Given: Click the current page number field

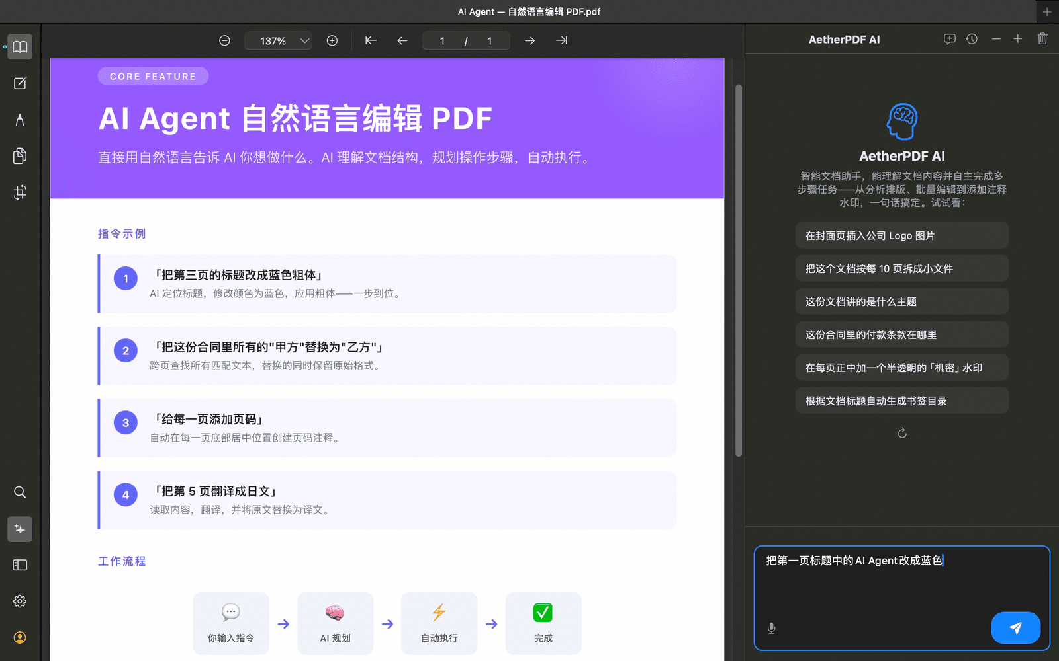Looking at the screenshot, I should coord(442,41).
